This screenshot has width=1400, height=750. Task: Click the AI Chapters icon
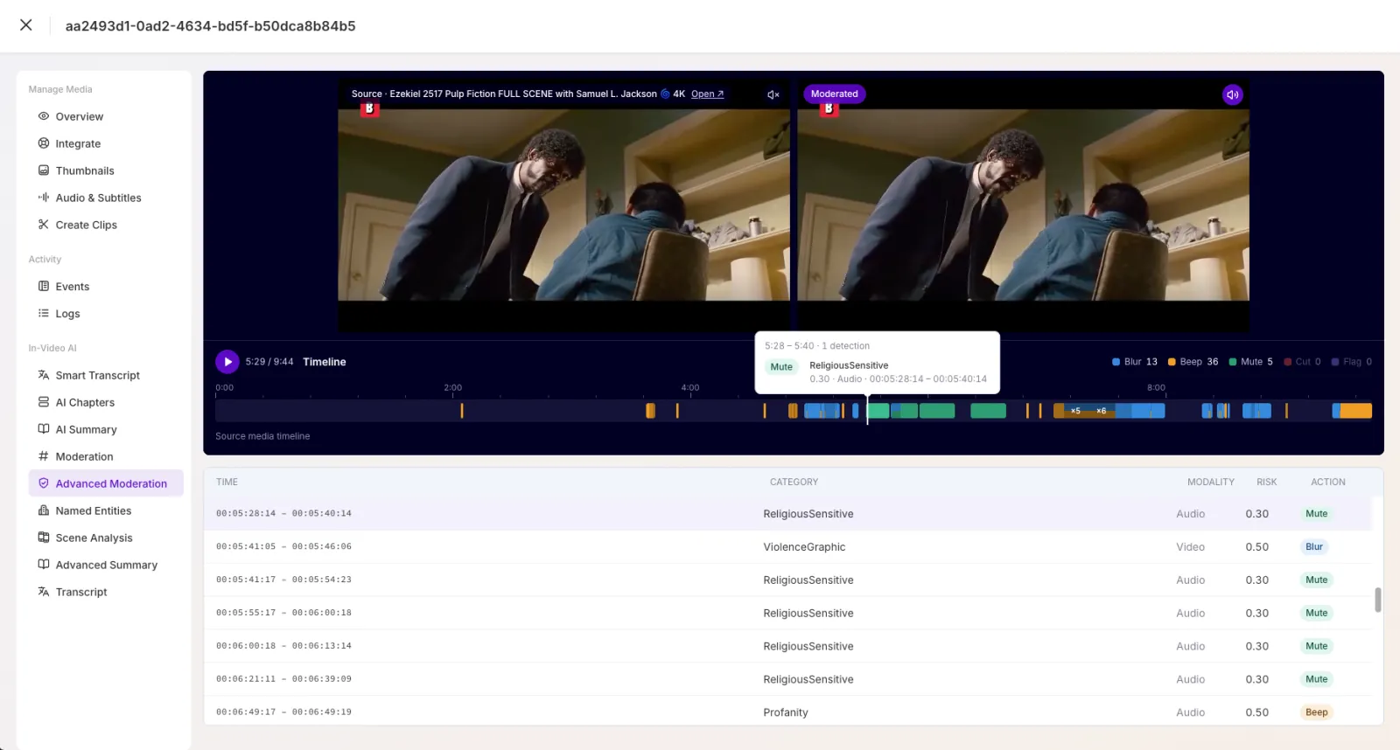point(44,402)
